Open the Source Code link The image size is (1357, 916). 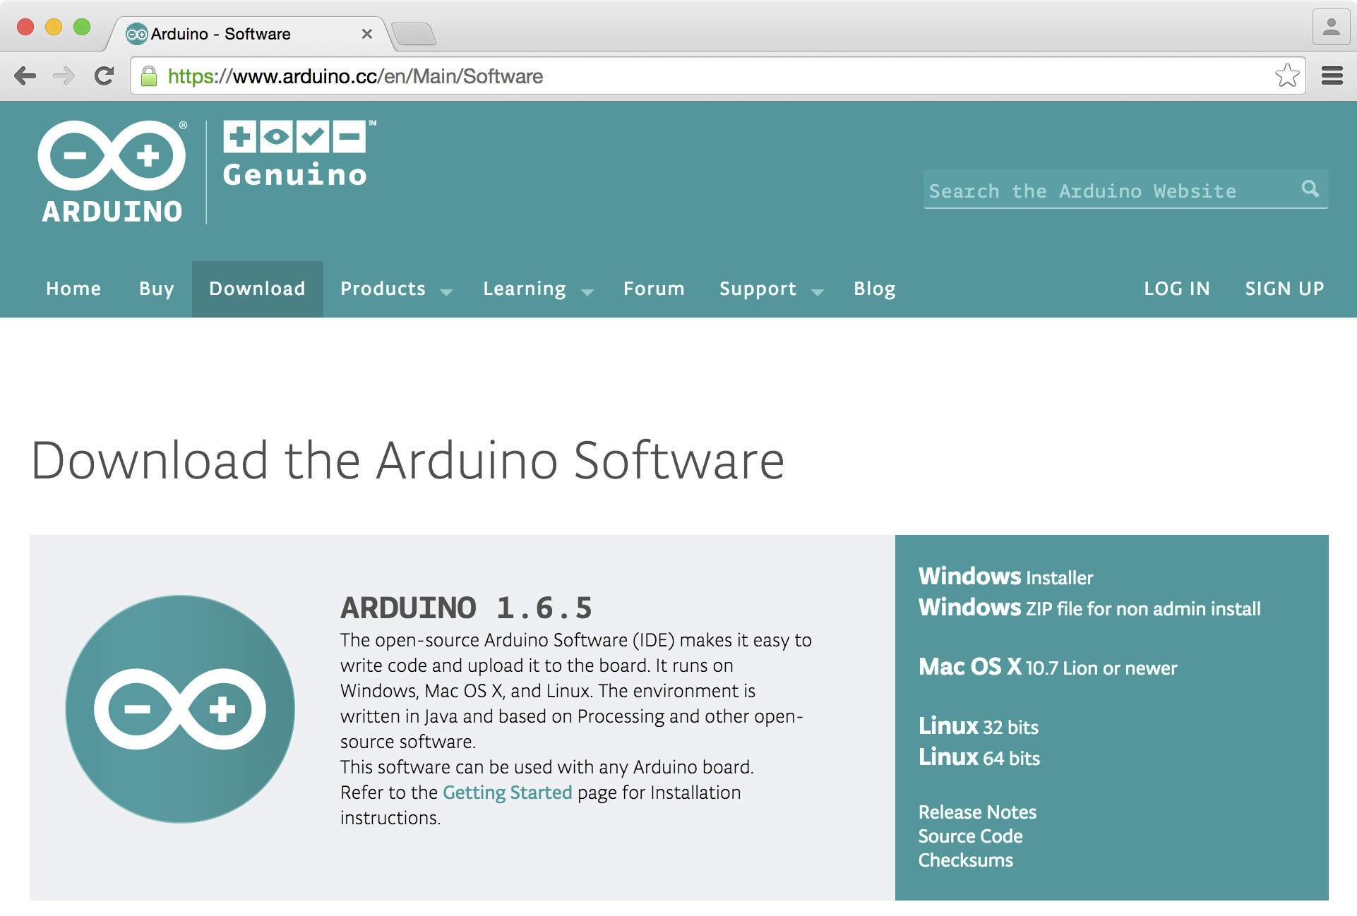click(970, 836)
